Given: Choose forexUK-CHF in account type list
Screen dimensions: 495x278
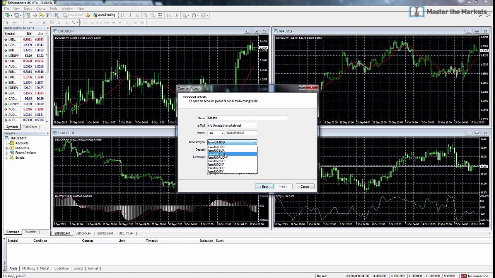Looking at the screenshot, I should (232, 164).
